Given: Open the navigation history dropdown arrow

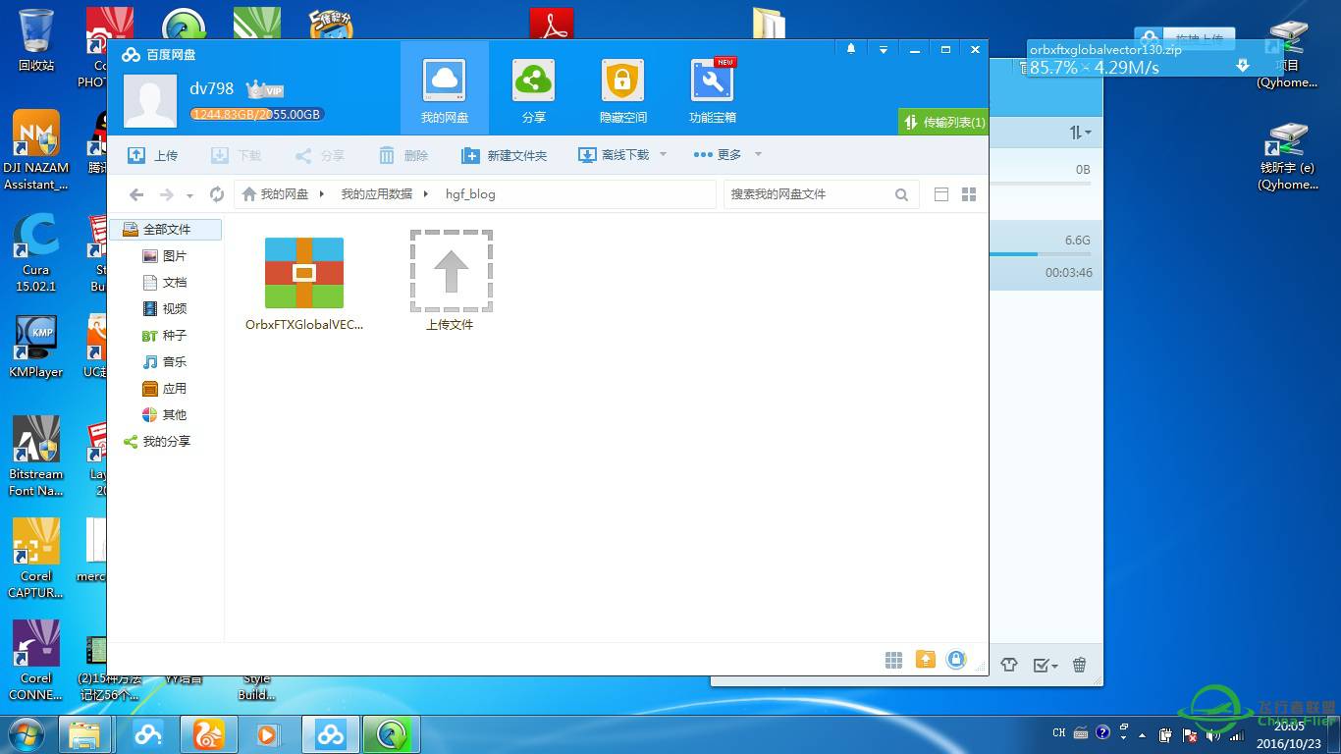Looking at the screenshot, I should click(189, 195).
